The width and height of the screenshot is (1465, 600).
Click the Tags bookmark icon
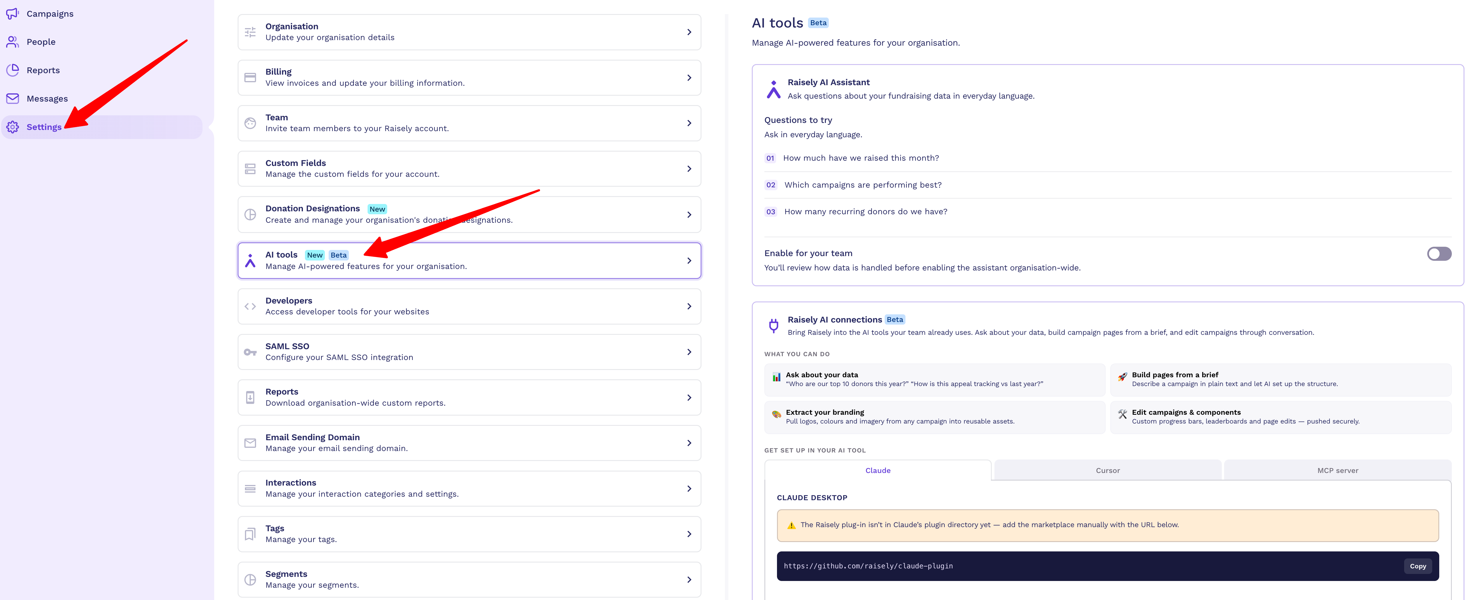[250, 534]
